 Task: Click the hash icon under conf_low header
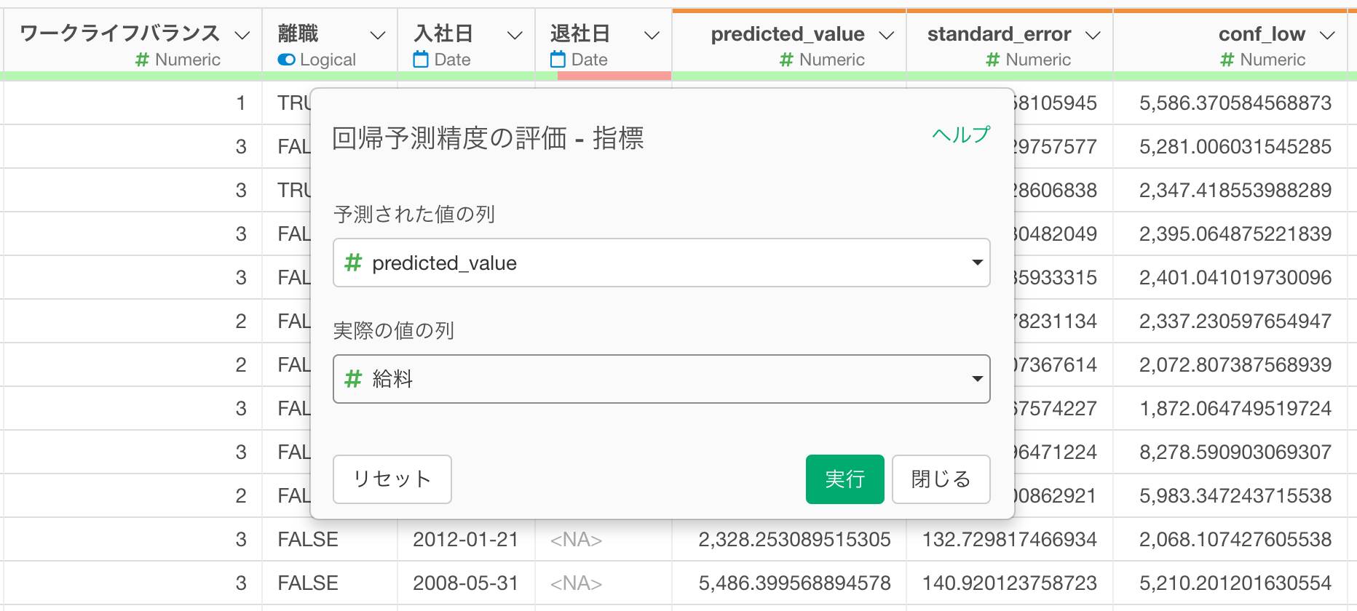(x=1227, y=60)
